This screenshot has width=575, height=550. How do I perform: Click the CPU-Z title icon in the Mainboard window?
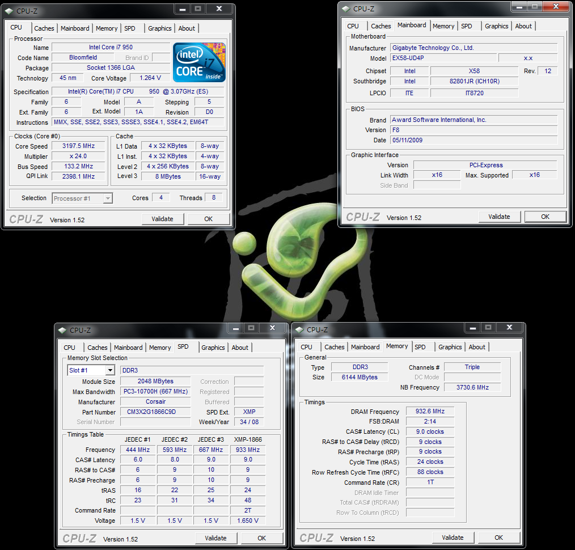pos(346,9)
